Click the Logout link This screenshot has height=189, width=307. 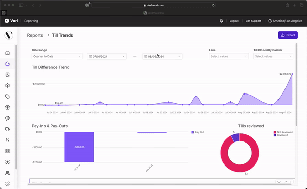(x=234, y=21)
